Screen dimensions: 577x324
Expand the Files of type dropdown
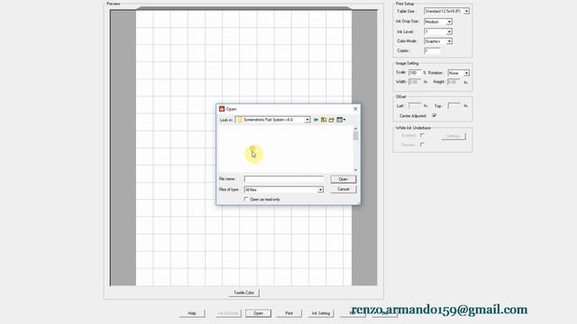320,190
